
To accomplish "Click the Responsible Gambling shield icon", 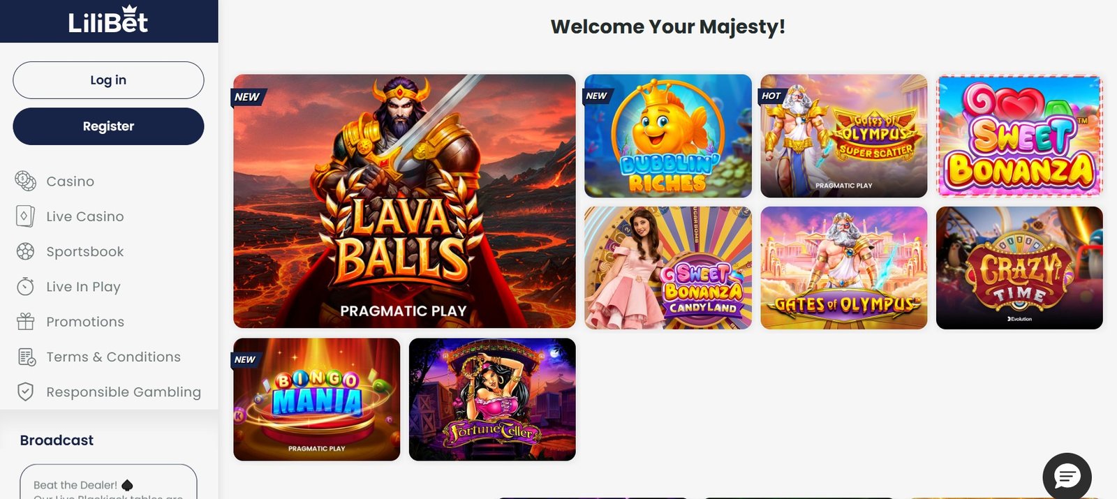I will point(25,392).
